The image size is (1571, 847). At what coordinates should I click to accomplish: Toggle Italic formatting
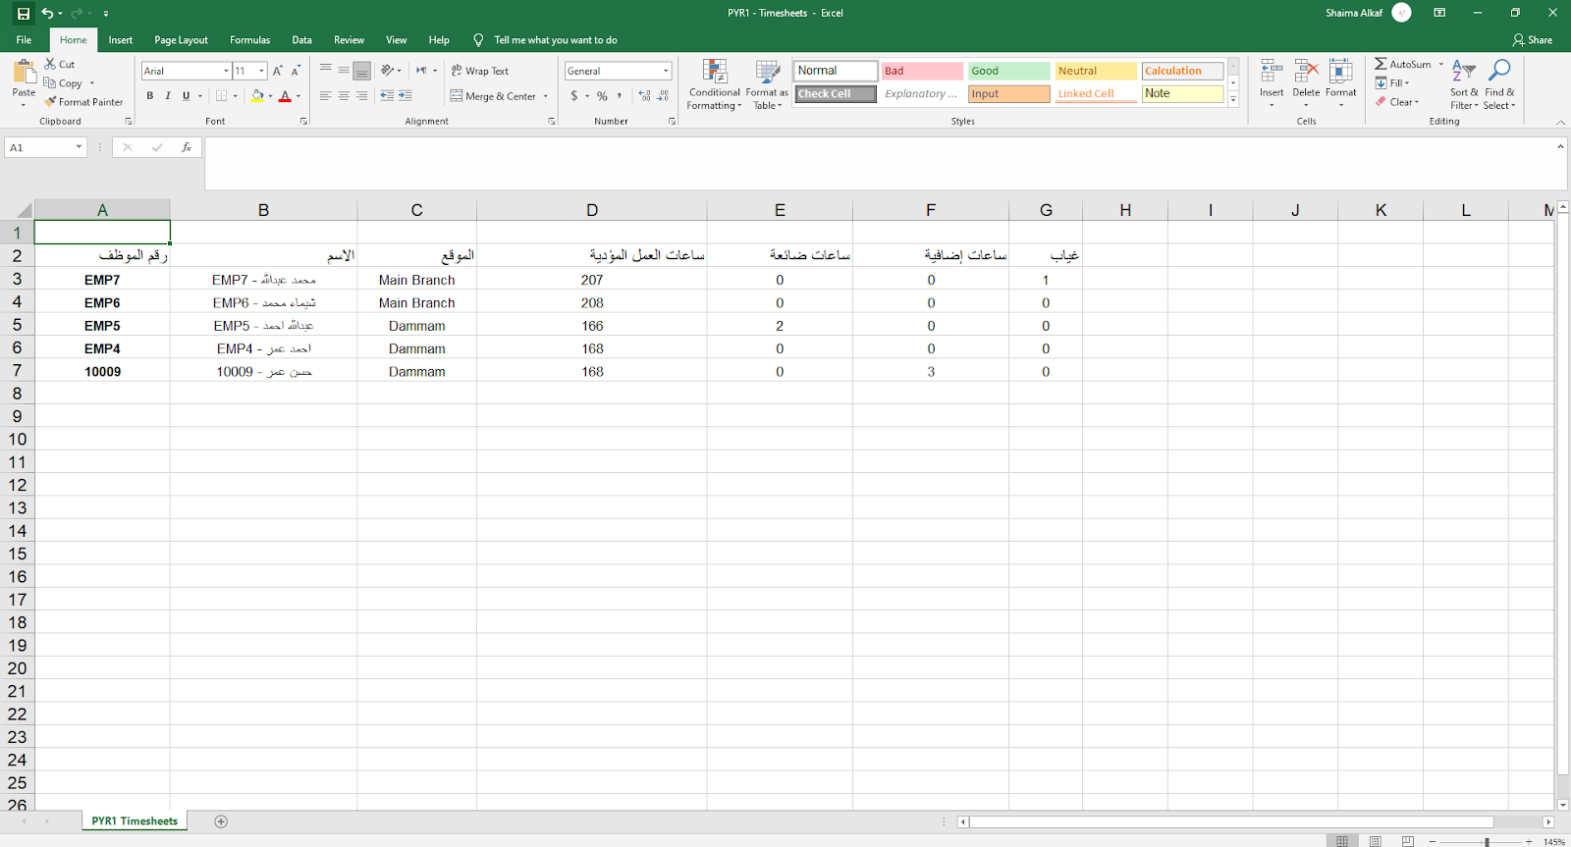pyautogui.click(x=168, y=96)
